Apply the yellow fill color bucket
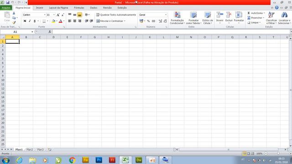This screenshot has height=164, width=292. (x=53, y=21)
